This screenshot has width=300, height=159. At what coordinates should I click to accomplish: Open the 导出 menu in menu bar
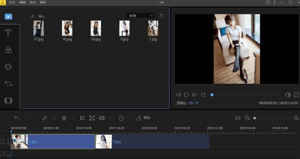pos(32,3)
